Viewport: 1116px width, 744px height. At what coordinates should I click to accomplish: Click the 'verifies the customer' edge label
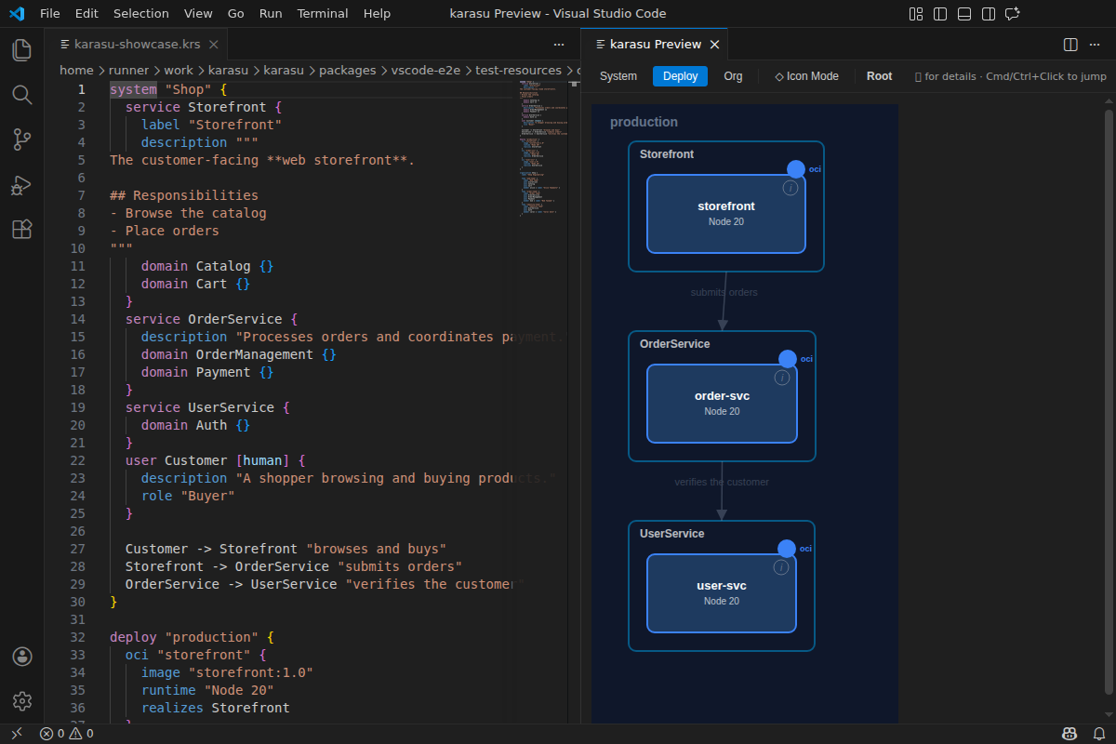coord(722,482)
